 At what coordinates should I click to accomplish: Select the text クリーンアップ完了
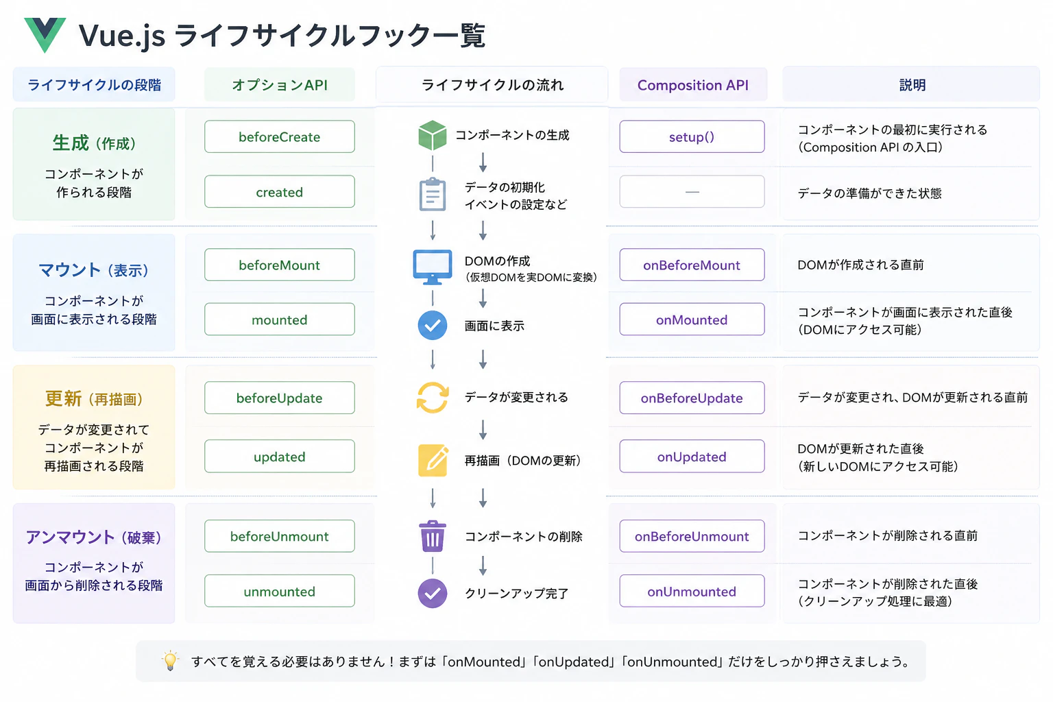click(517, 594)
